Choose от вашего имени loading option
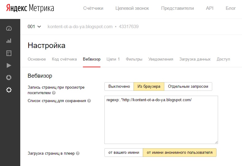This screenshot has height=166, width=242. [x=124, y=153]
